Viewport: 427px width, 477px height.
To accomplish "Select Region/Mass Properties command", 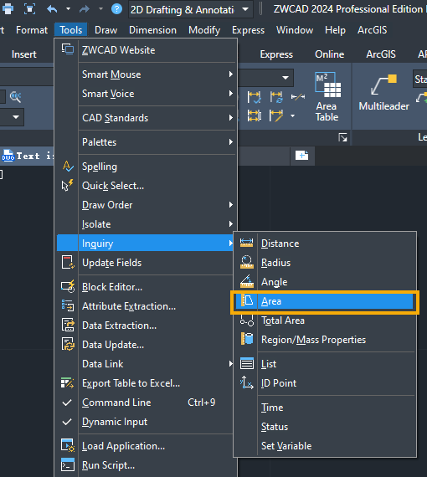I will 325,340.
